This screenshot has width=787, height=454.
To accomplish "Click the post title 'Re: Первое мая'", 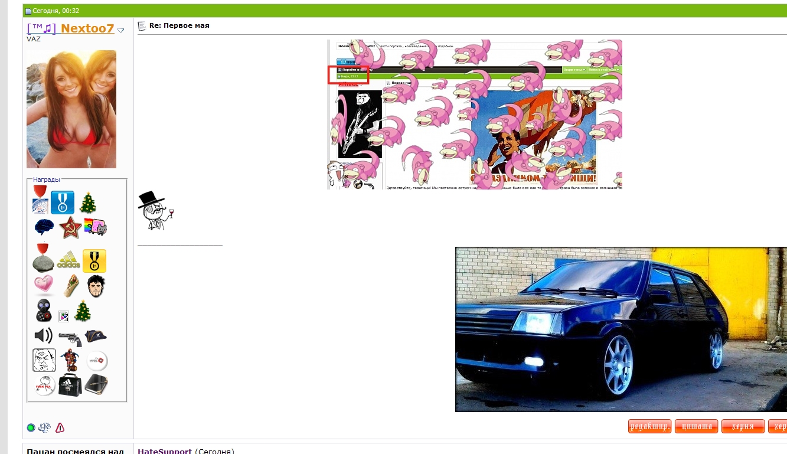I will click(179, 25).
